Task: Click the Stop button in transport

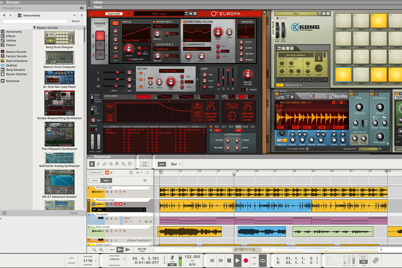Action: pos(229,260)
